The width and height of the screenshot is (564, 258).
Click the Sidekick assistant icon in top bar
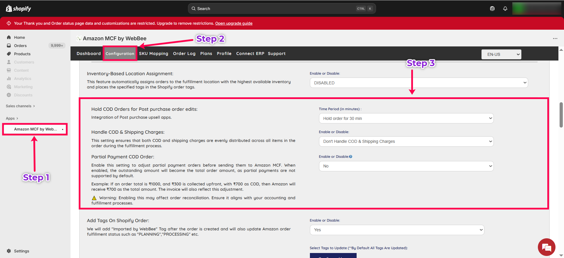pyautogui.click(x=492, y=9)
